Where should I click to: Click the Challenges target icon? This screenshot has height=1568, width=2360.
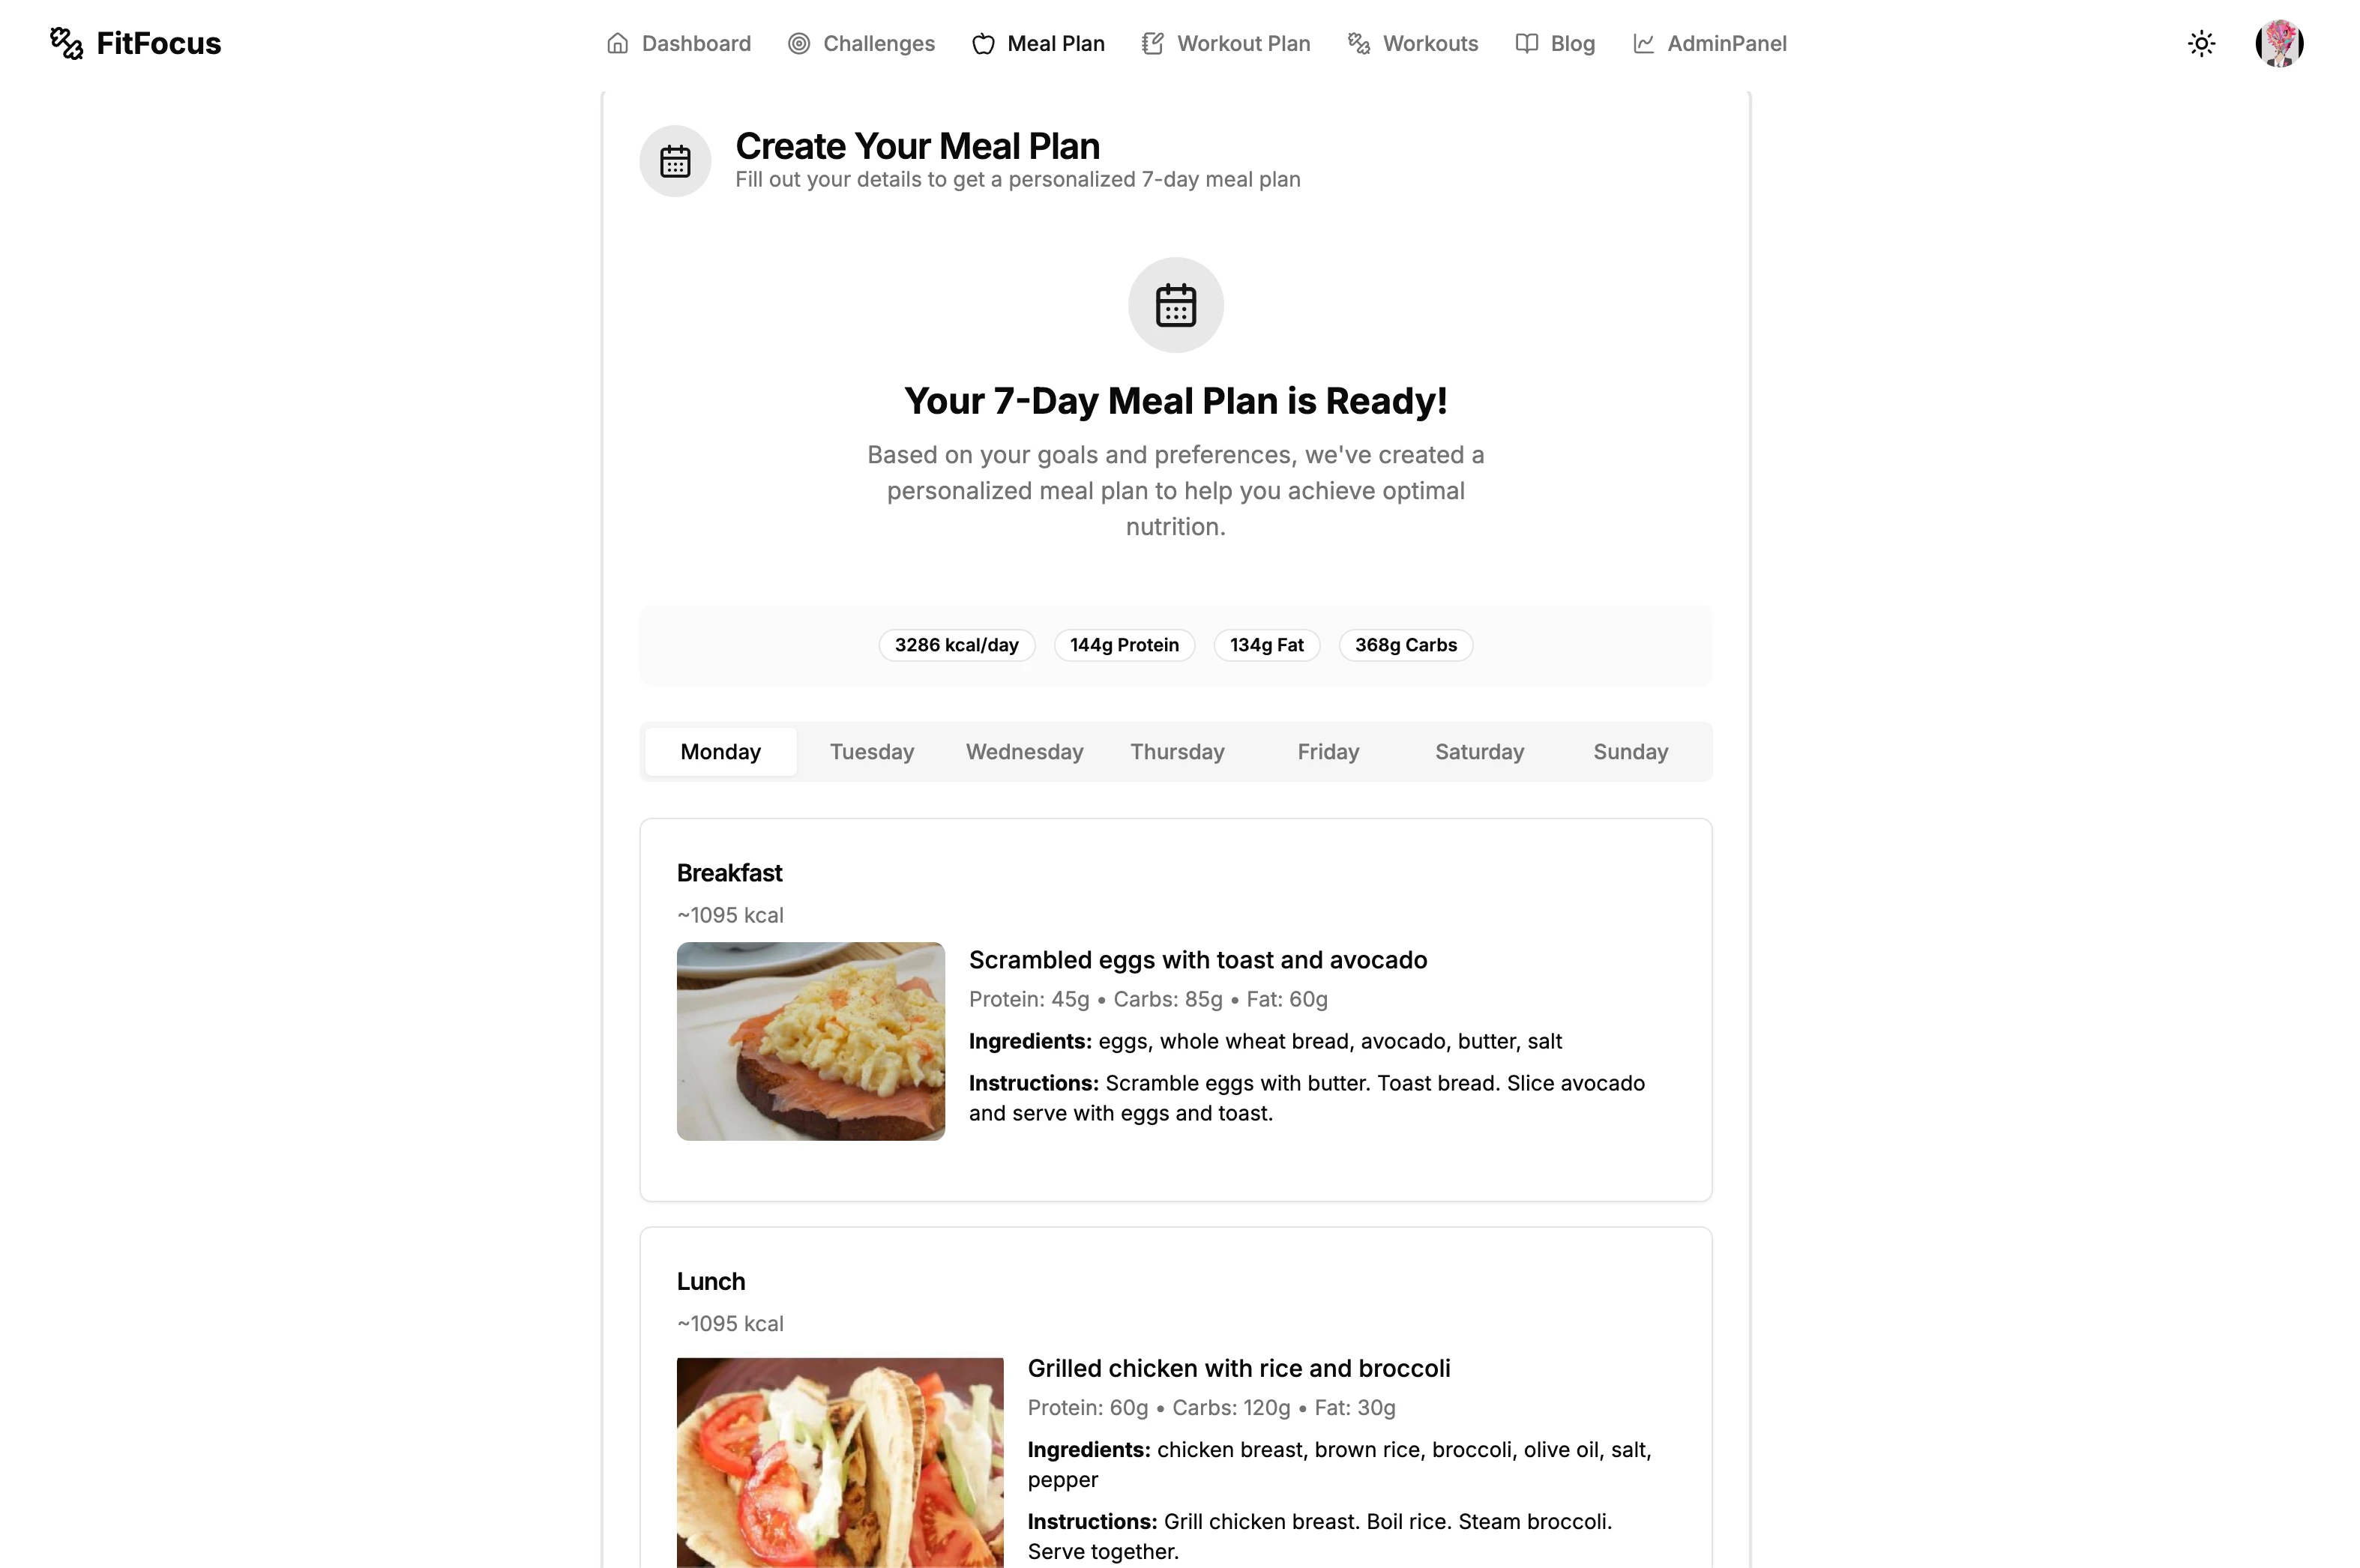coord(799,43)
